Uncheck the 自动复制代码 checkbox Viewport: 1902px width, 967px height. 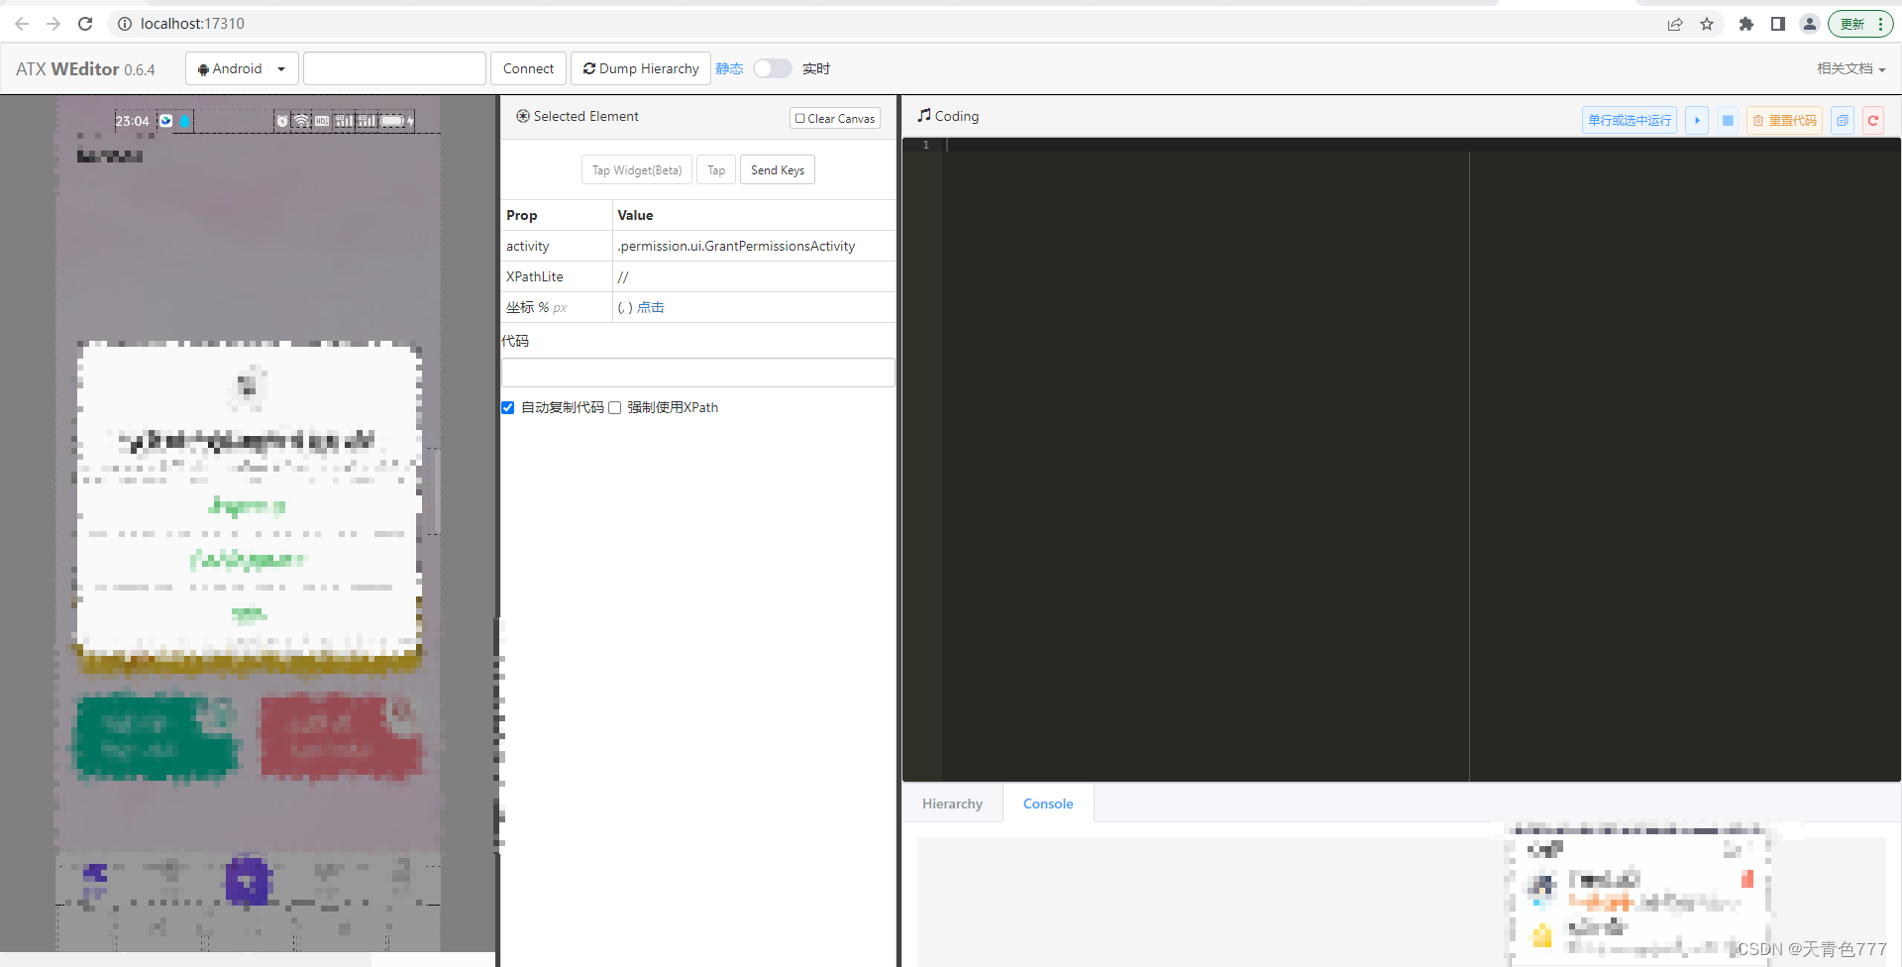click(x=507, y=407)
